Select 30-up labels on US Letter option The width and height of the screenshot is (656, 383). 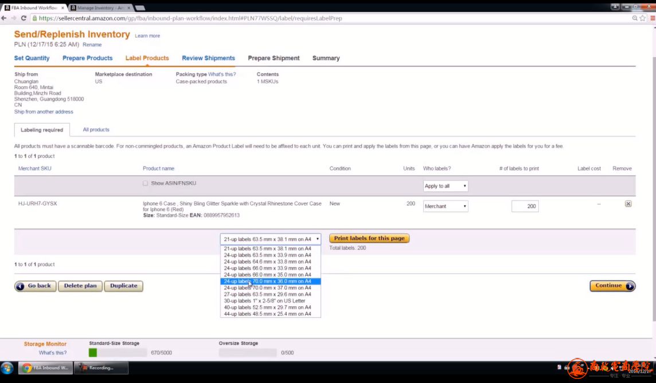(x=264, y=301)
